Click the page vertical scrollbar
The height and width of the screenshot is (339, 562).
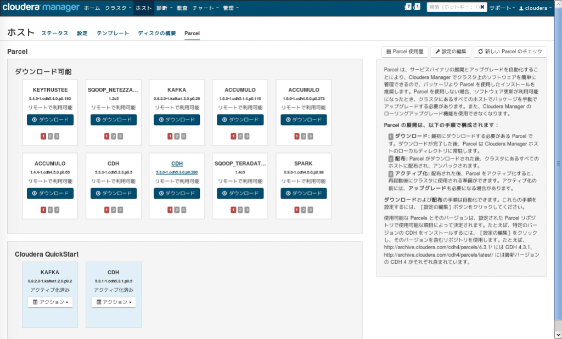(x=558, y=163)
